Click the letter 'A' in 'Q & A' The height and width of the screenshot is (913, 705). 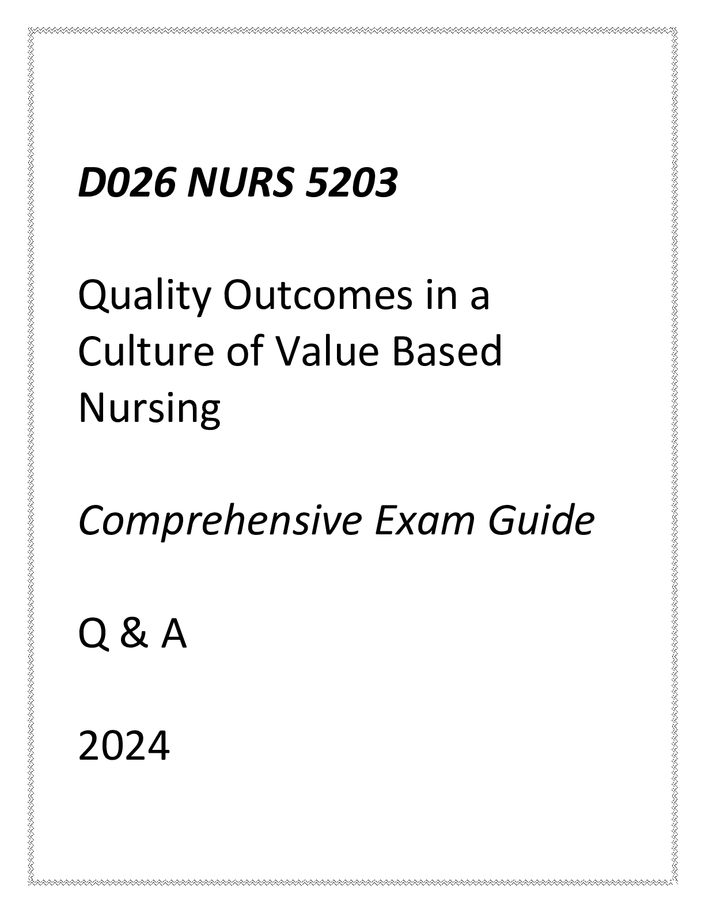(x=174, y=635)
